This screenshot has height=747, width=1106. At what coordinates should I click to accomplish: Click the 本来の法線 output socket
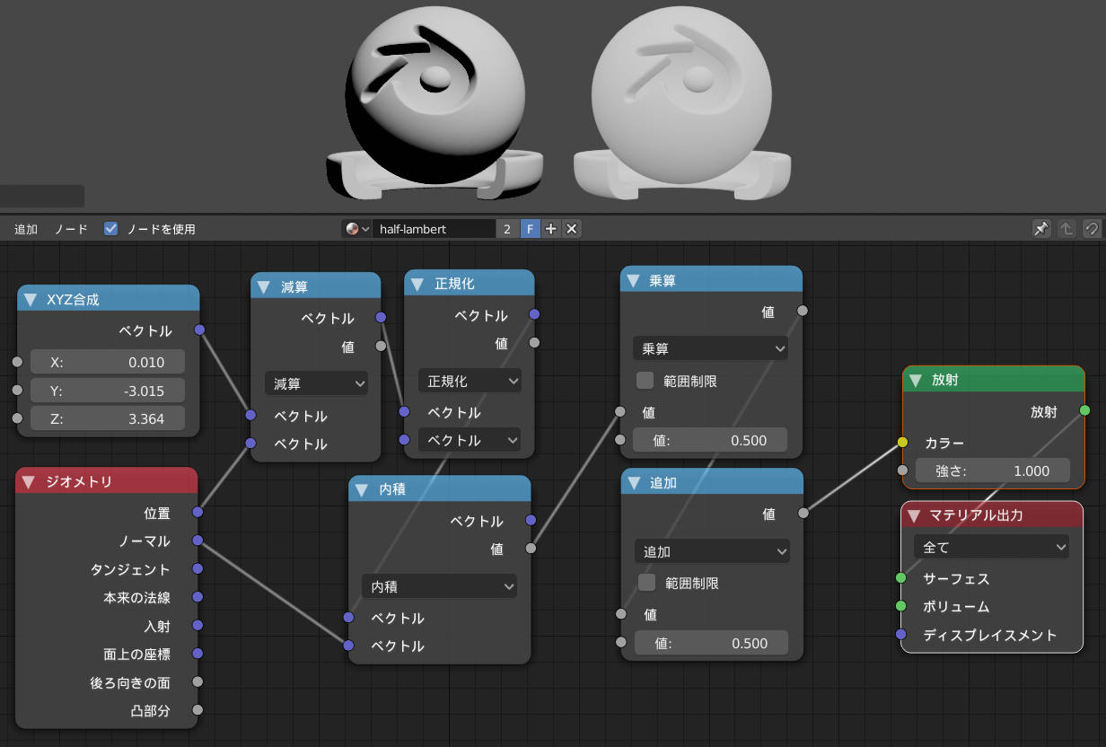197,597
